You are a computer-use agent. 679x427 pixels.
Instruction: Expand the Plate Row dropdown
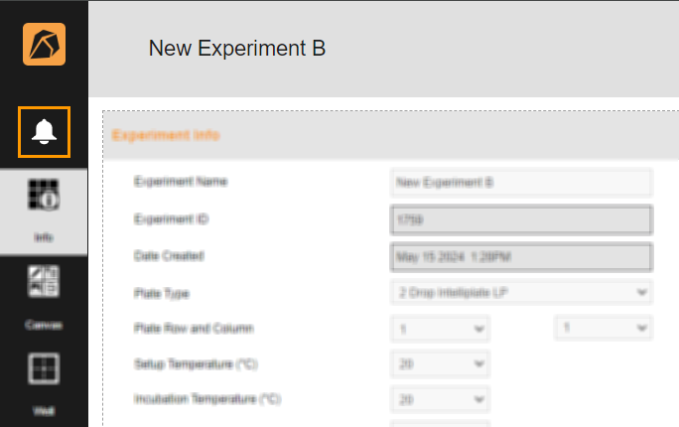(x=440, y=329)
